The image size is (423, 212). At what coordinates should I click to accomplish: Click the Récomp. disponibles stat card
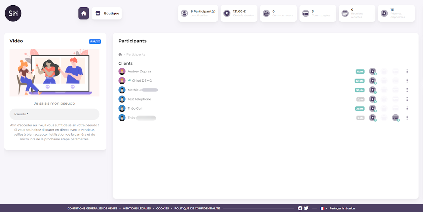pyautogui.click(x=396, y=13)
